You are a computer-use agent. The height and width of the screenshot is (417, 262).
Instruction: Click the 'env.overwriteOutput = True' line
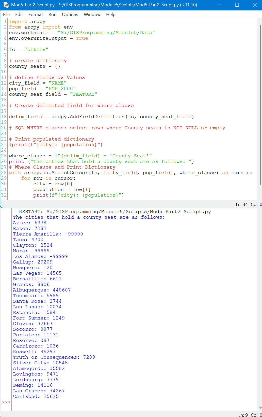click(48, 38)
